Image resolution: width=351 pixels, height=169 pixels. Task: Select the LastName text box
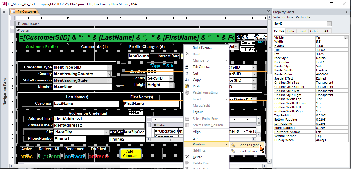[x=86, y=104]
